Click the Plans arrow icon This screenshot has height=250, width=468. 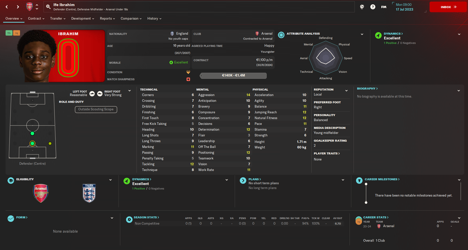pos(243,181)
